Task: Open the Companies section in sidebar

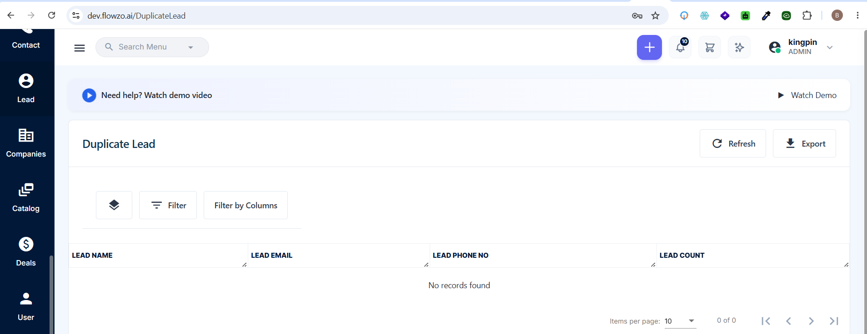Action: point(26,143)
